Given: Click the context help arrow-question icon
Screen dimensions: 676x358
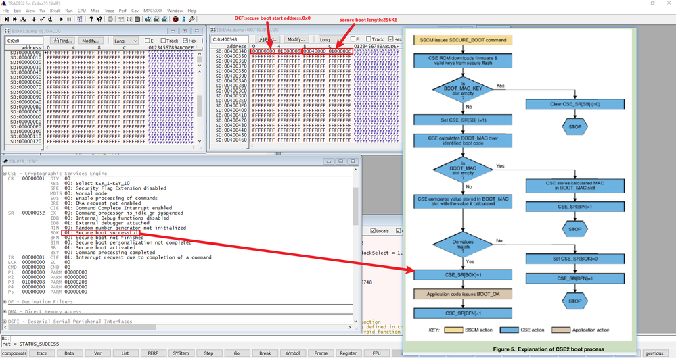Looking at the screenshot, I should pos(99,19).
